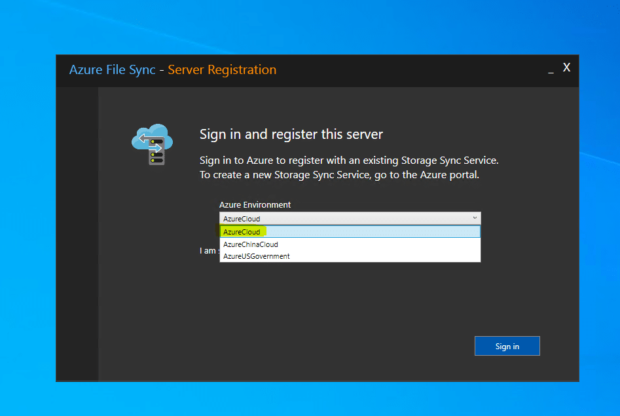
Task: Close the Server Registration dialog with X
Action: (567, 67)
